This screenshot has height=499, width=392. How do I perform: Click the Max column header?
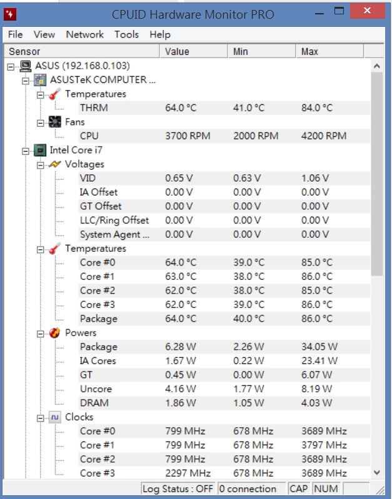[x=329, y=52]
